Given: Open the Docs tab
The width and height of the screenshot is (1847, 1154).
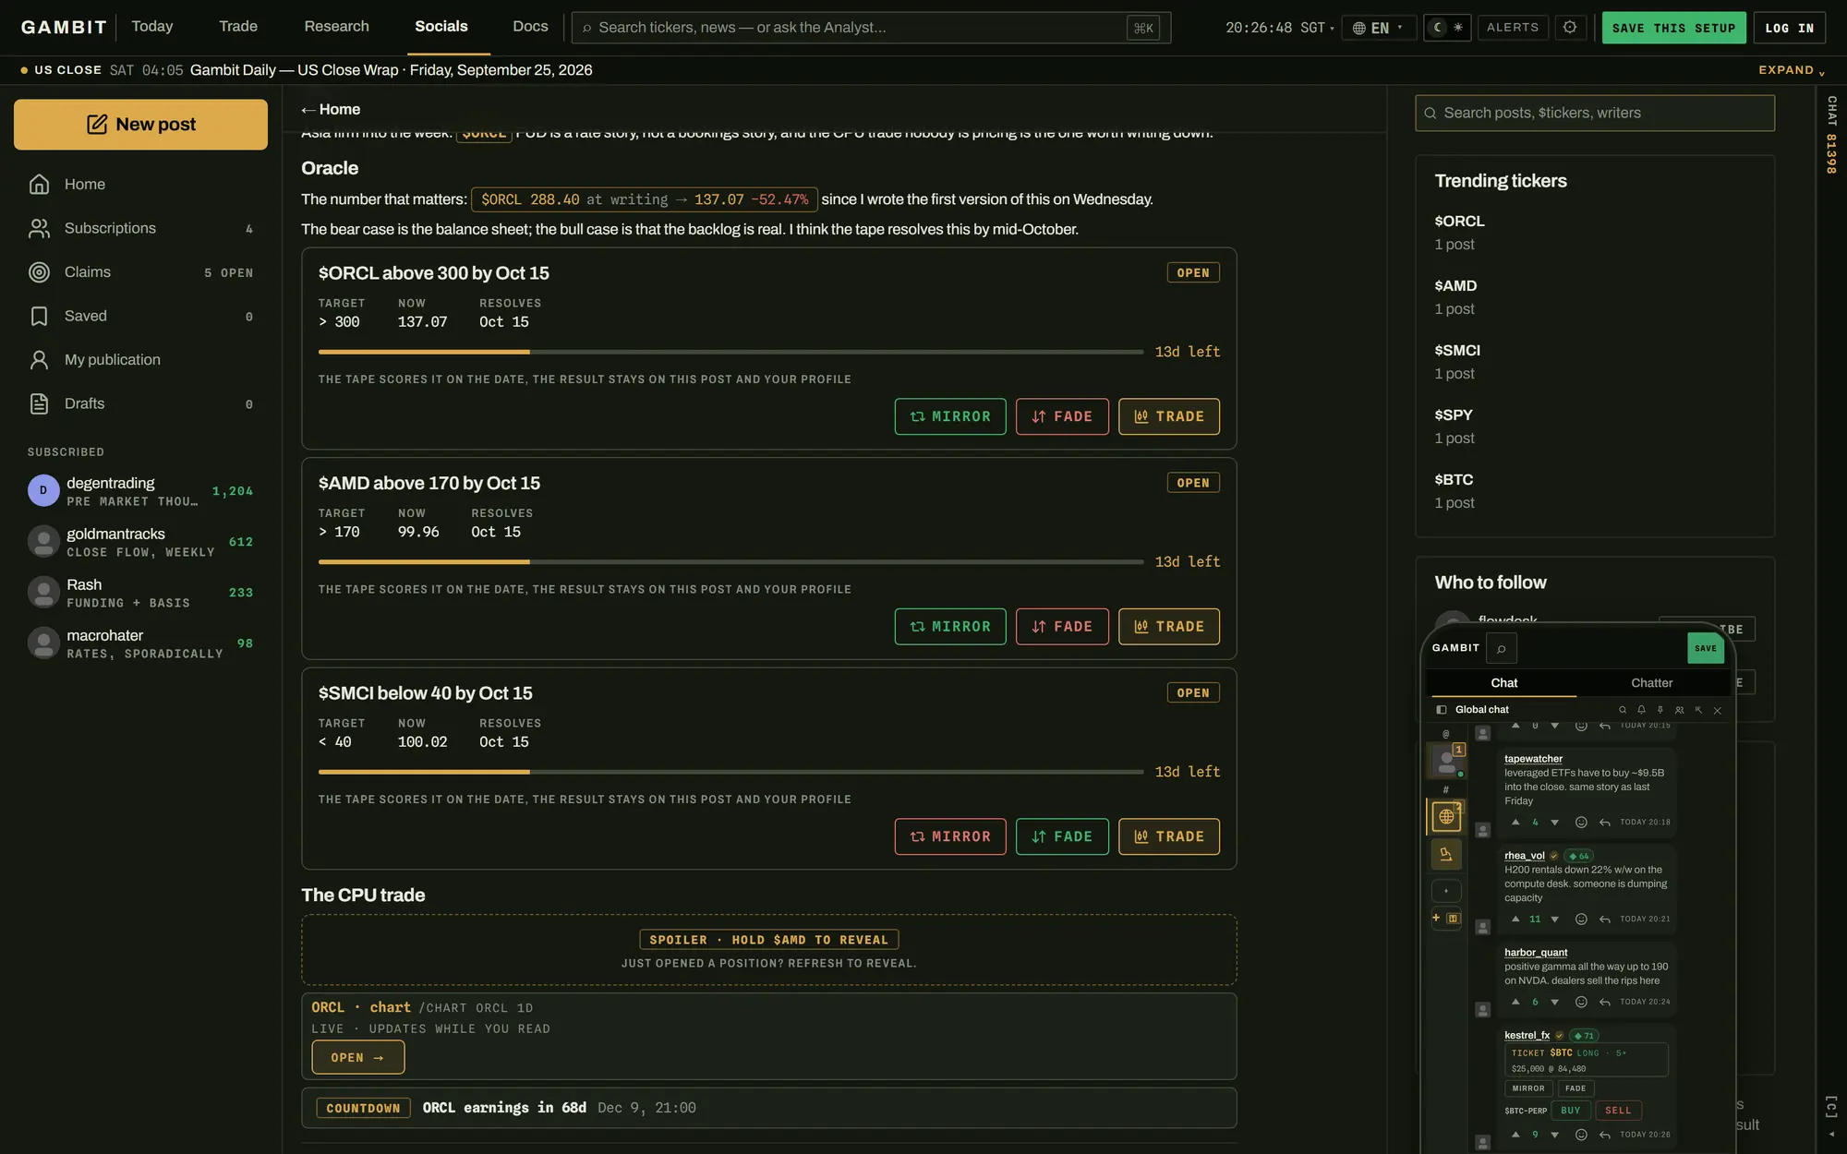Looking at the screenshot, I should pyautogui.click(x=530, y=27).
